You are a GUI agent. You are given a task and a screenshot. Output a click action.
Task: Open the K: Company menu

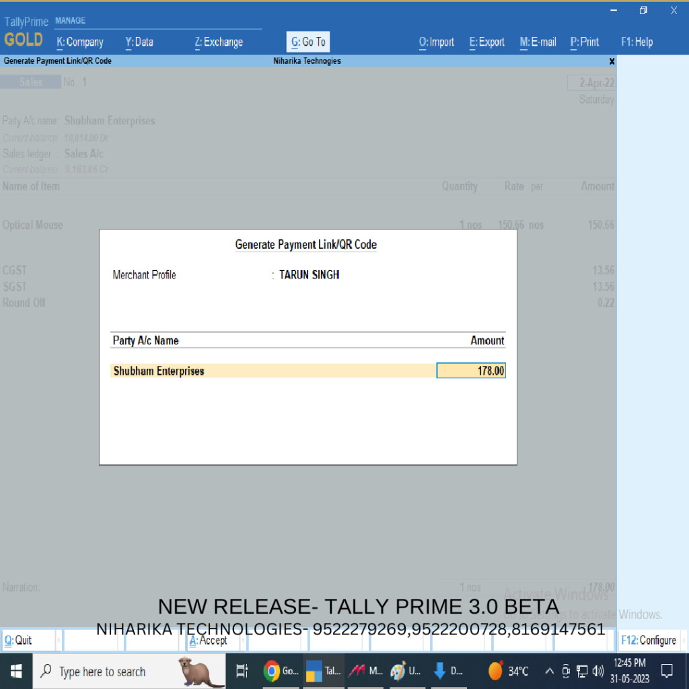coord(80,42)
